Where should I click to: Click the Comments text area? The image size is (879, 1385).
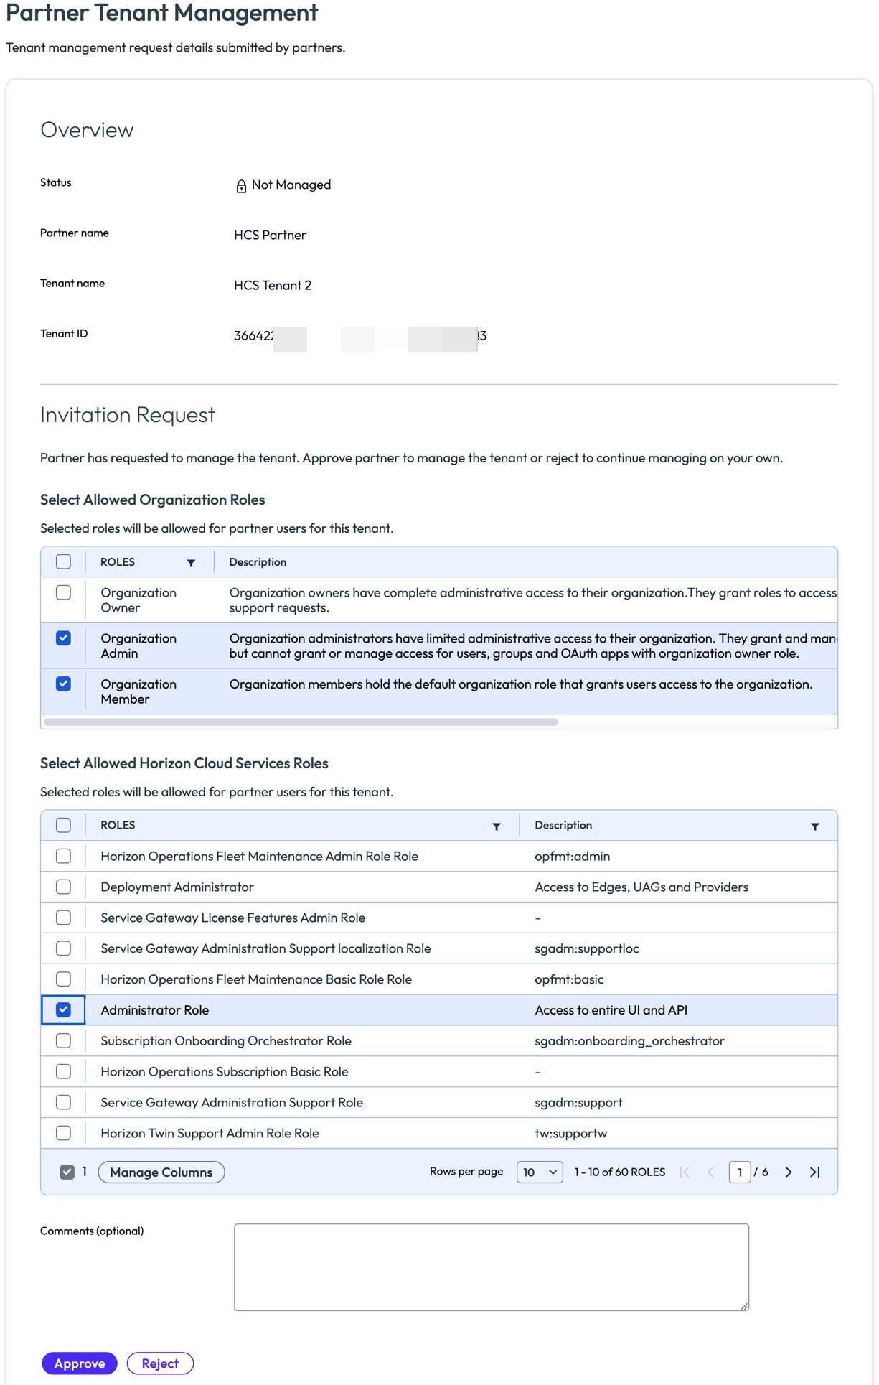492,1267
